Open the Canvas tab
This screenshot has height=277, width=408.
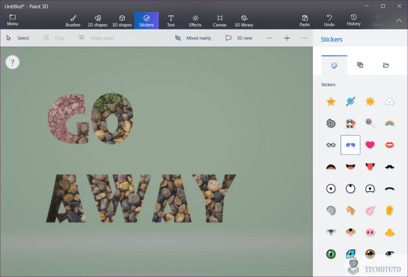pos(220,21)
